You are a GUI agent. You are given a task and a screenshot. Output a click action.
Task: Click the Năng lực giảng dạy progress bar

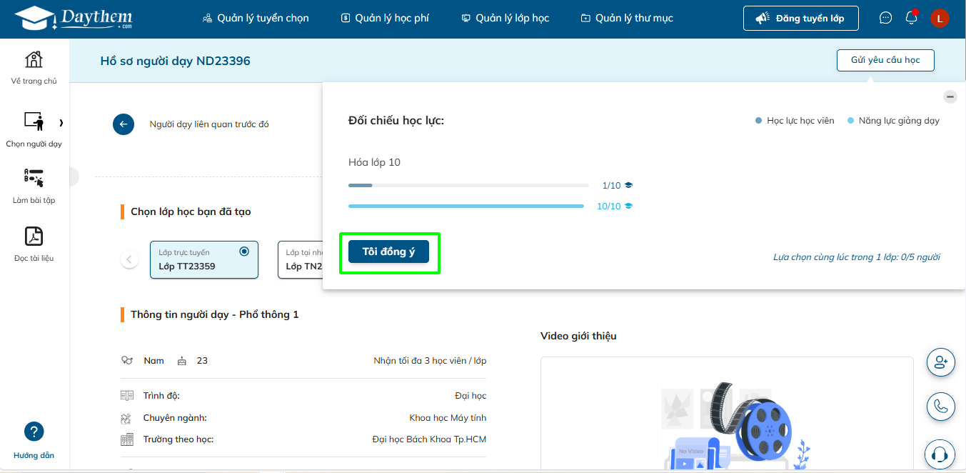466,206
